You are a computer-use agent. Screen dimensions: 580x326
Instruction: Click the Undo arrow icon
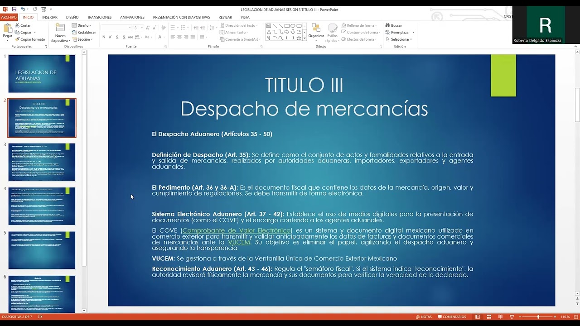pyautogui.click(x=23, y=9)
